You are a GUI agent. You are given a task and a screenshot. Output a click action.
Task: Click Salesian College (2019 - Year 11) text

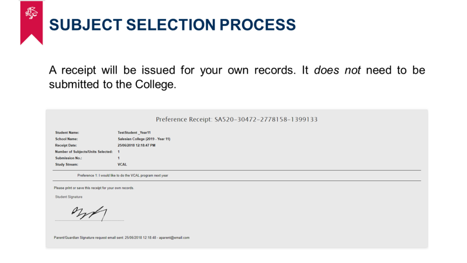144,139
